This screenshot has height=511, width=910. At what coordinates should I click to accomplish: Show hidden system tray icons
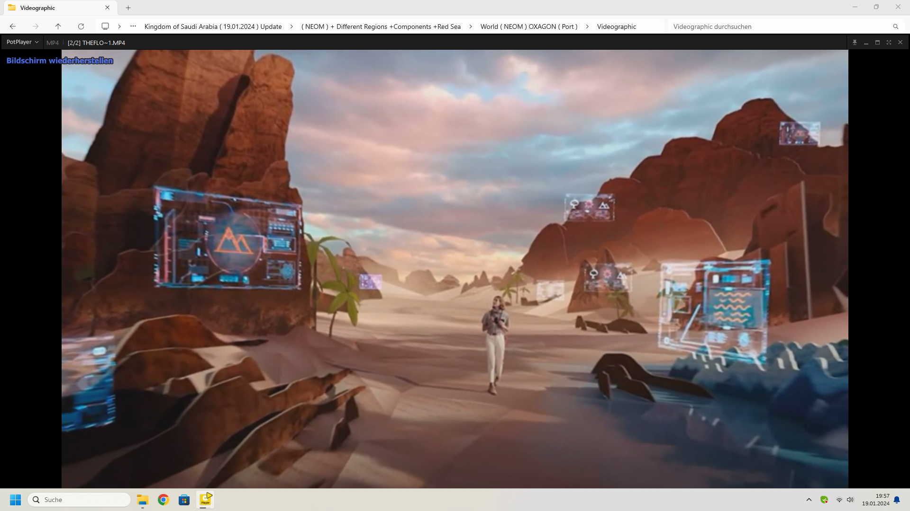pos(809,500)
